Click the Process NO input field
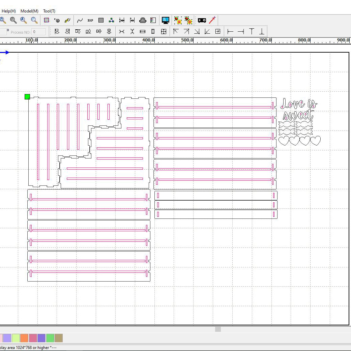Viewport: 351px width, 351px height. [x=38, y=32]
